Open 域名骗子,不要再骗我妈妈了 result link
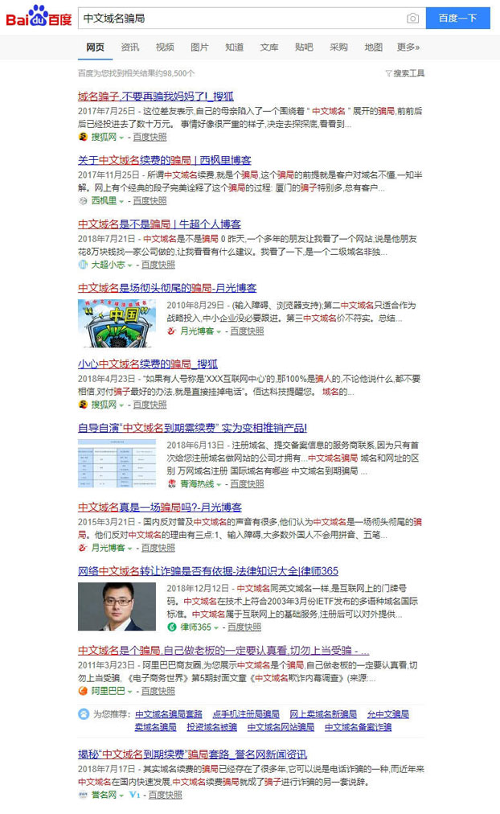 [x=156, y=96]
